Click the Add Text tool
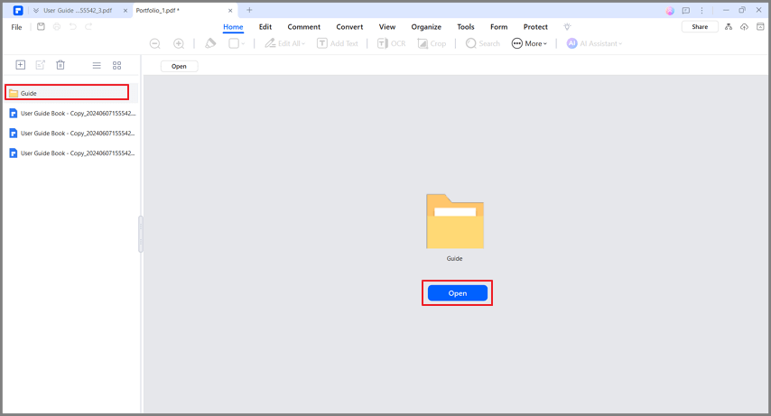The image size is (771, 416). [x=338, y=43]
